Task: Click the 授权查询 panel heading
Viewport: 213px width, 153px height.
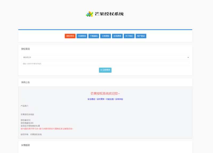Action: [x=25, y=49]
